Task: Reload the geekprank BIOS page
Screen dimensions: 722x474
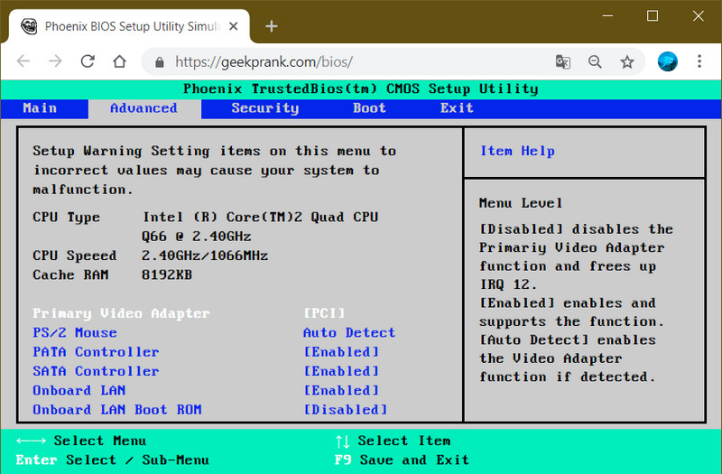Action: (x=88, y=61)
